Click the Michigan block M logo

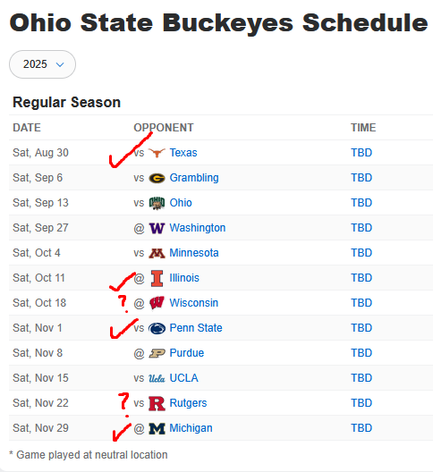[x=157, y=428]
